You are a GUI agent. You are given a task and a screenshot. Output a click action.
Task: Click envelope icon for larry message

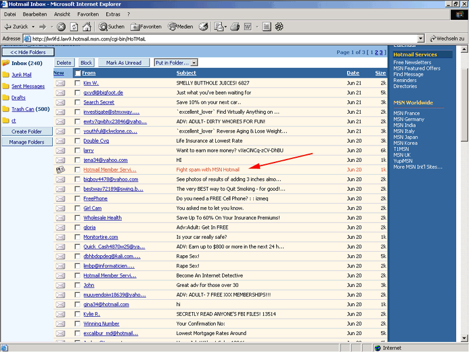(60, 150)
